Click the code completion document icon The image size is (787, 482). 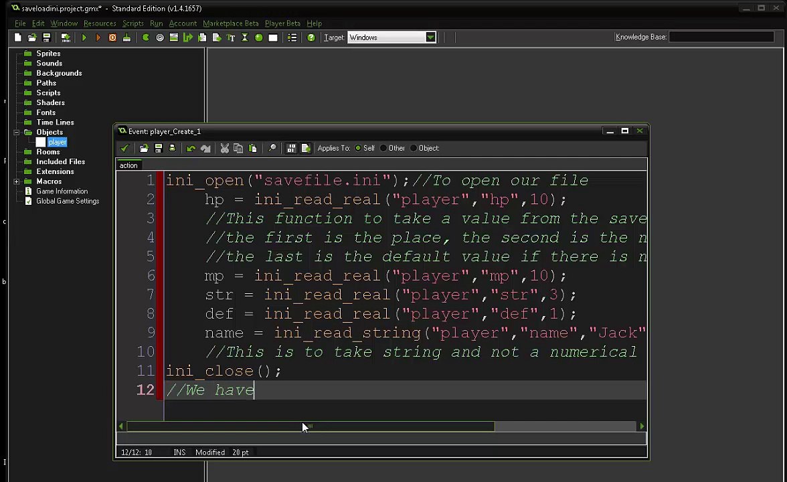[x=306, y=148]
